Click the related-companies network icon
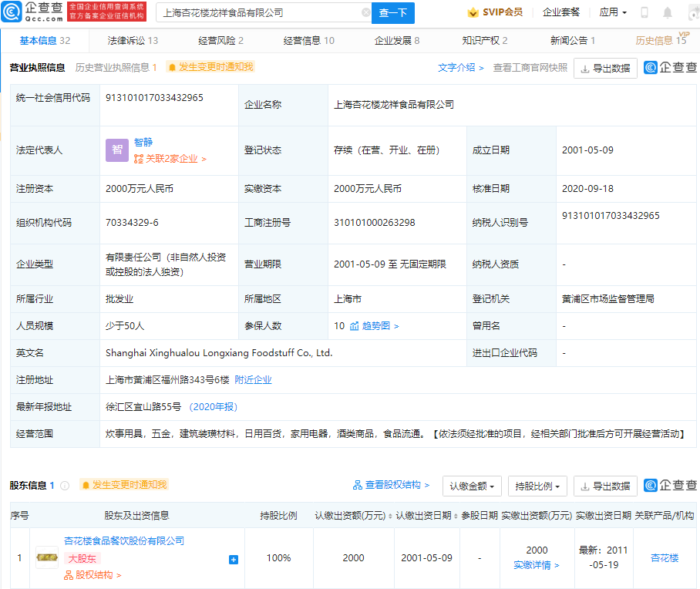Image resolution: width=700 pixels, height=589 pixels. pyautogui.click(x=139, y=159)
